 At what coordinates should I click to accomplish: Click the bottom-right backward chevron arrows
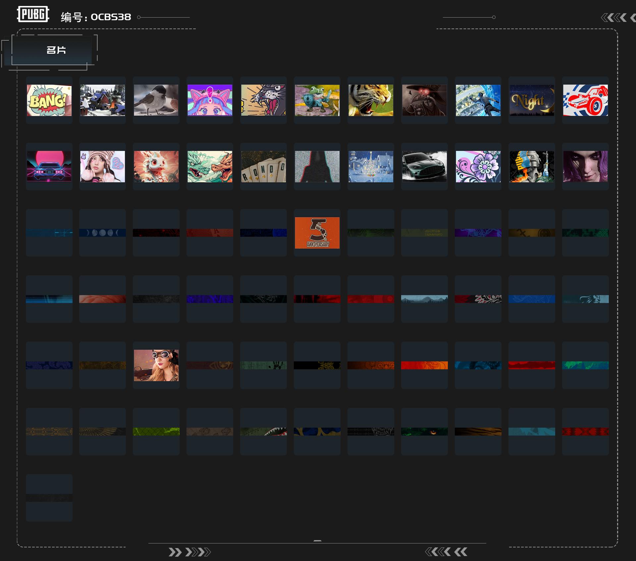click(446, 552)
